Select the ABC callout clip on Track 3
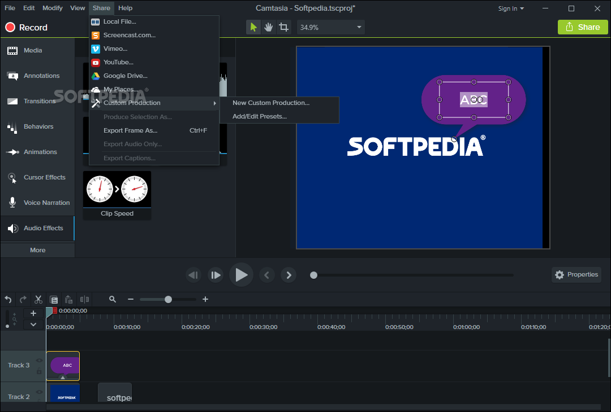The height and width of the screenshot is (412, 611). pos(63,366)
